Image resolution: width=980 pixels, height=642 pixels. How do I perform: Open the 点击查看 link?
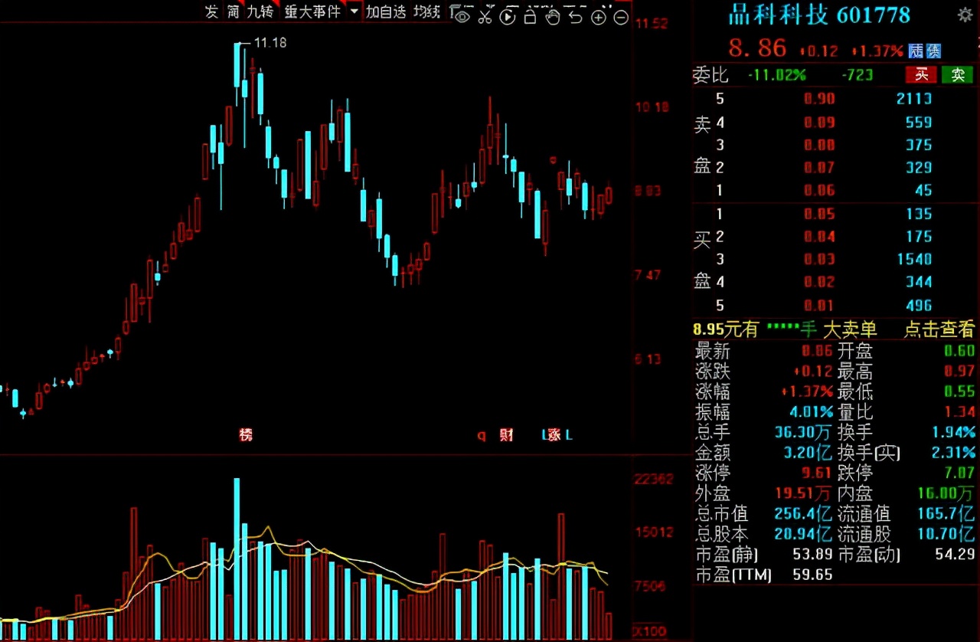click(x=939, y=329)
